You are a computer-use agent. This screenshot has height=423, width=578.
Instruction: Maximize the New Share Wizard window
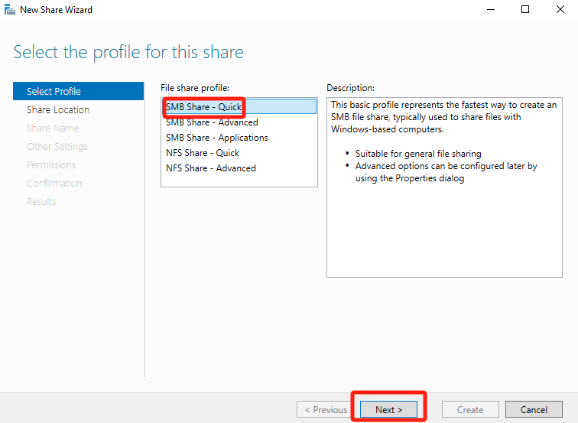pyautogui.click(x=524, y=10)
